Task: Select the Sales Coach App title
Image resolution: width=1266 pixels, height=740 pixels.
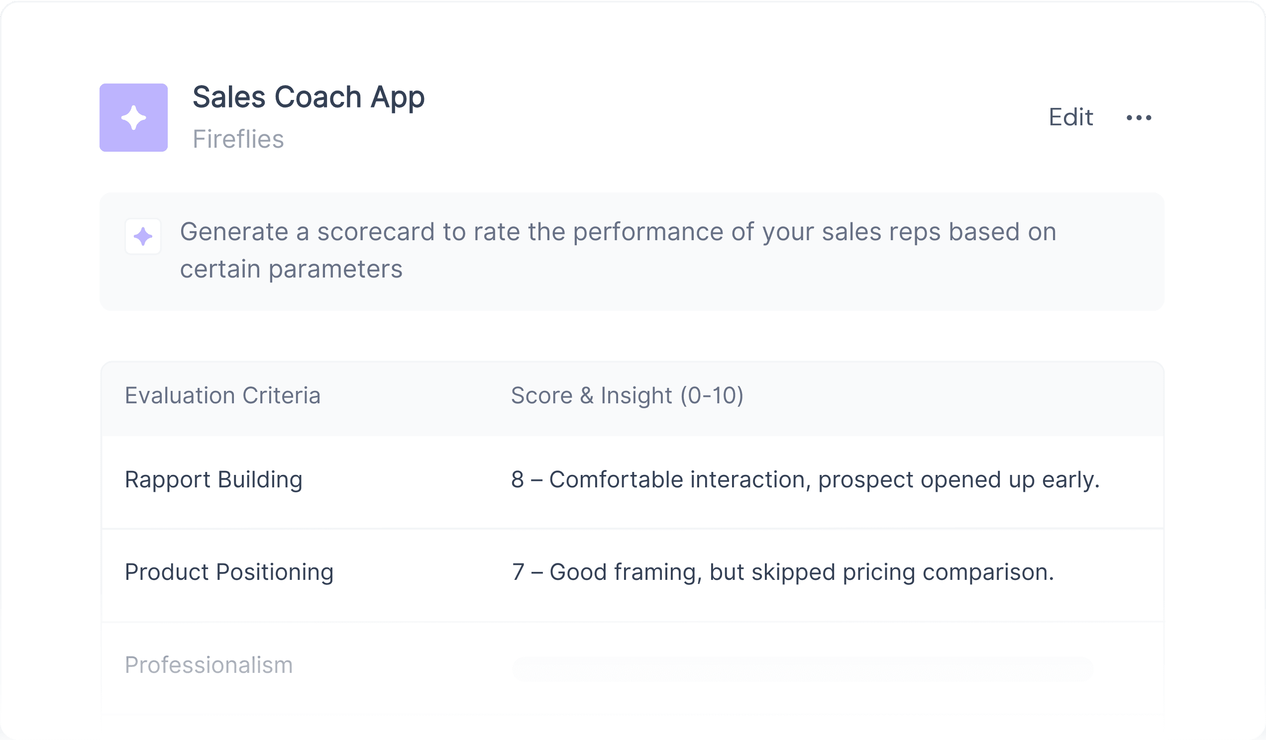Action: pyautogui.click(x=309, y=97)
